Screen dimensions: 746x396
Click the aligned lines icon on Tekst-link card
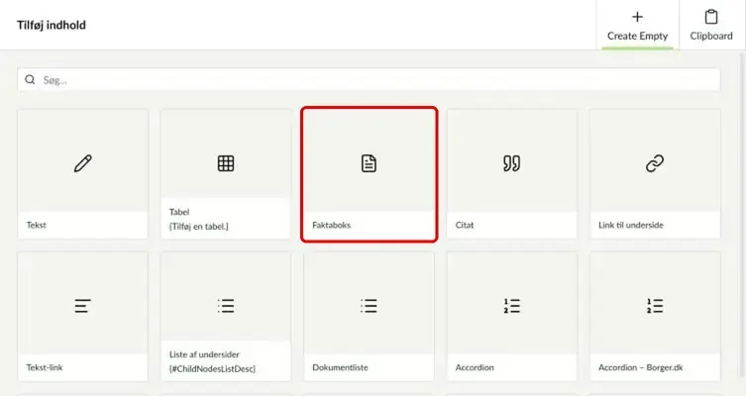point(82,306)
